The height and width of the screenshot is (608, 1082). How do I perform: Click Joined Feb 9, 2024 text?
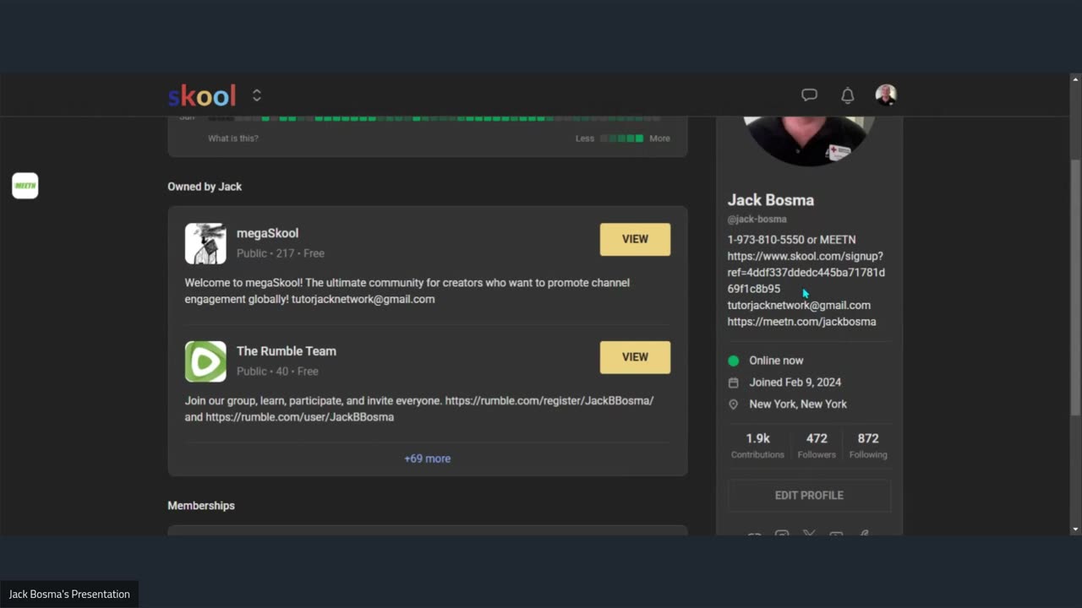tap(795, 383)
